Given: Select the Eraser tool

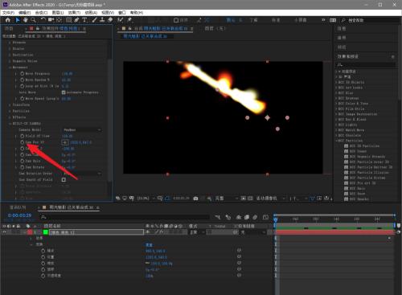Looking at the screenshot, I should click(110, 20).
